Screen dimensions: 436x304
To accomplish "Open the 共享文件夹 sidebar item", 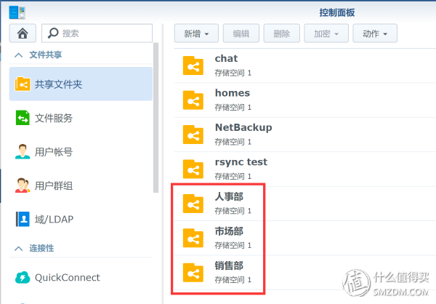I will coord(81,84).
